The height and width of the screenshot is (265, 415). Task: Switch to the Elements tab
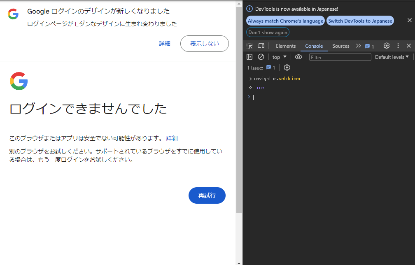coord(286,46)
